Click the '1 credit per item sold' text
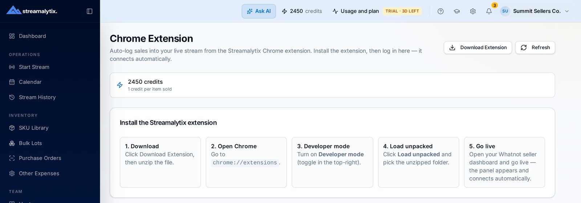The width and height of the screenshot is (581, 203). coord(150,89)
